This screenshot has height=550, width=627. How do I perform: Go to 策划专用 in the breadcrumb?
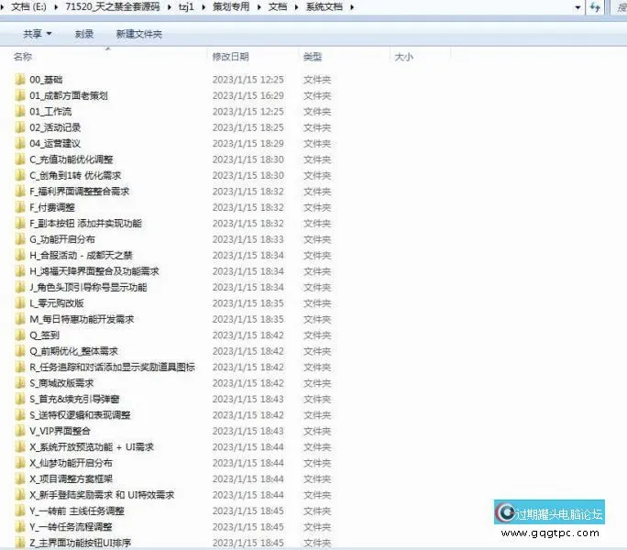[231, 6]
